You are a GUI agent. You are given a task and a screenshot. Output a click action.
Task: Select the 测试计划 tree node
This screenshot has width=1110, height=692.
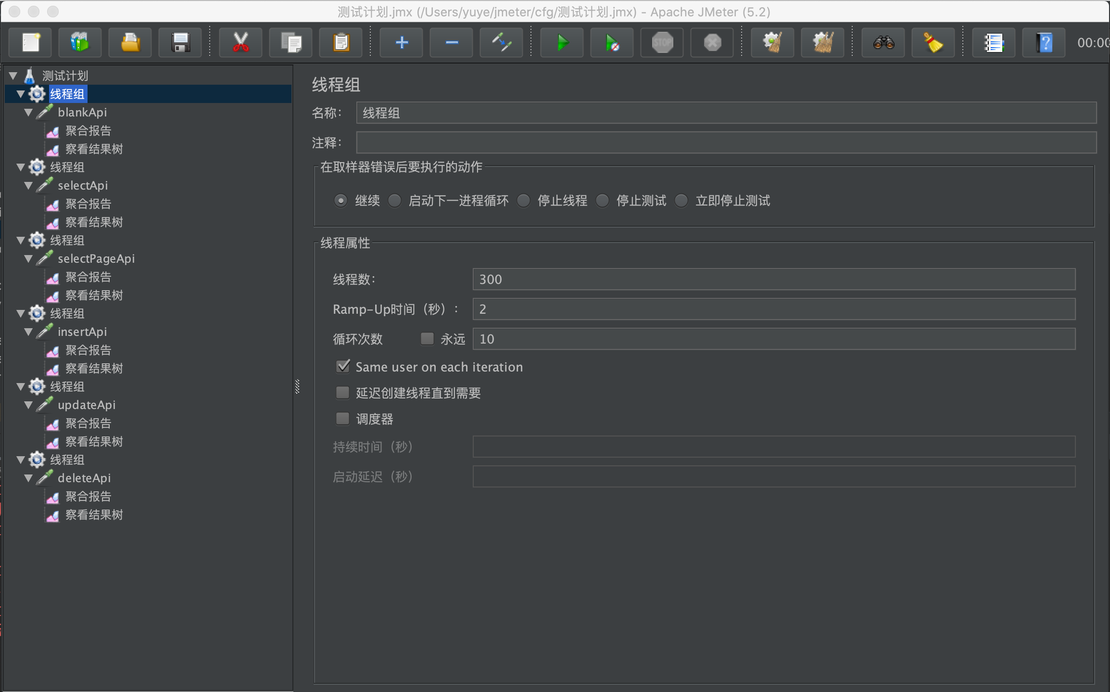click(x=65, y=76)
